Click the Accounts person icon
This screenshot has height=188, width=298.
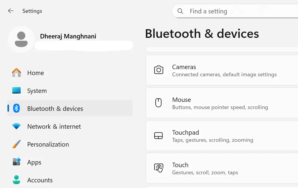[16, 180]
